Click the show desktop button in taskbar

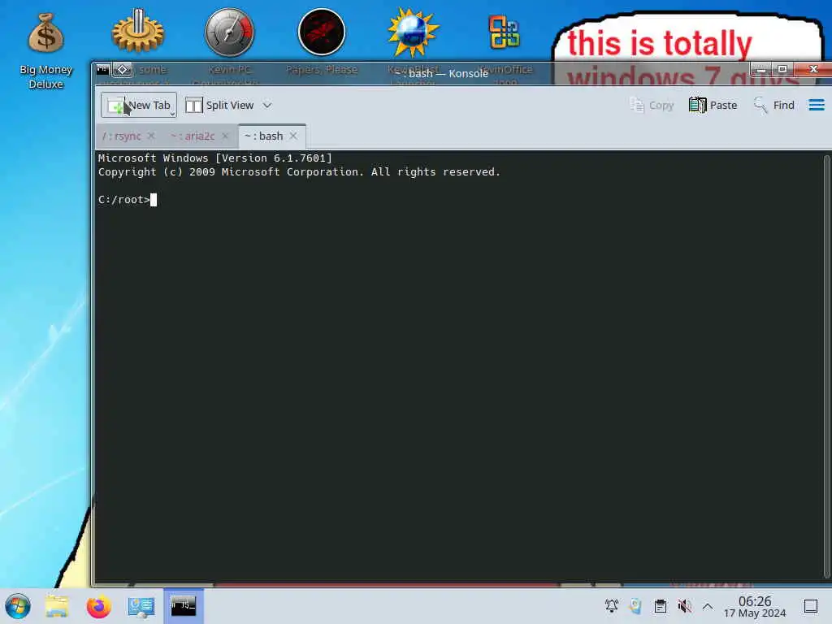811,606
